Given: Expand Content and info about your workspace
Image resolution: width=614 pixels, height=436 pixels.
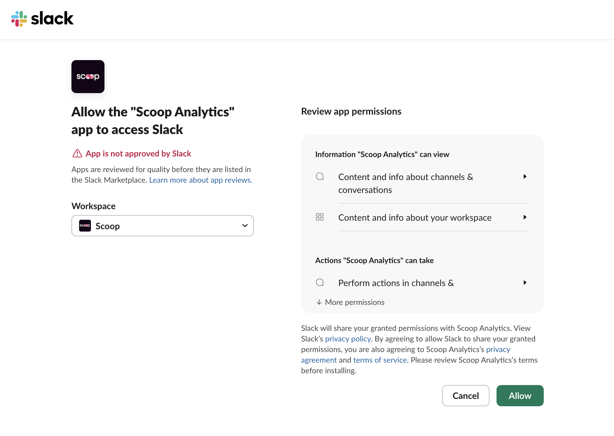Looking at the screenshot, I should click(525, 217).
